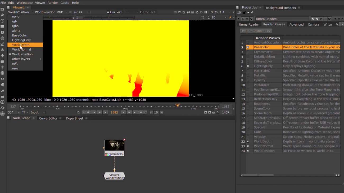Open the TF timeline display dropdown

(25, 112)
